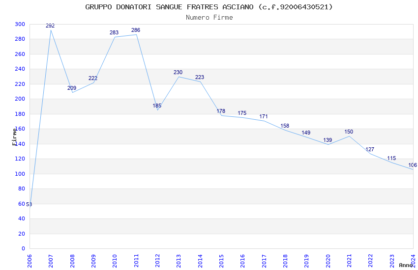Click the y-axis value 200

click(20, 99)
